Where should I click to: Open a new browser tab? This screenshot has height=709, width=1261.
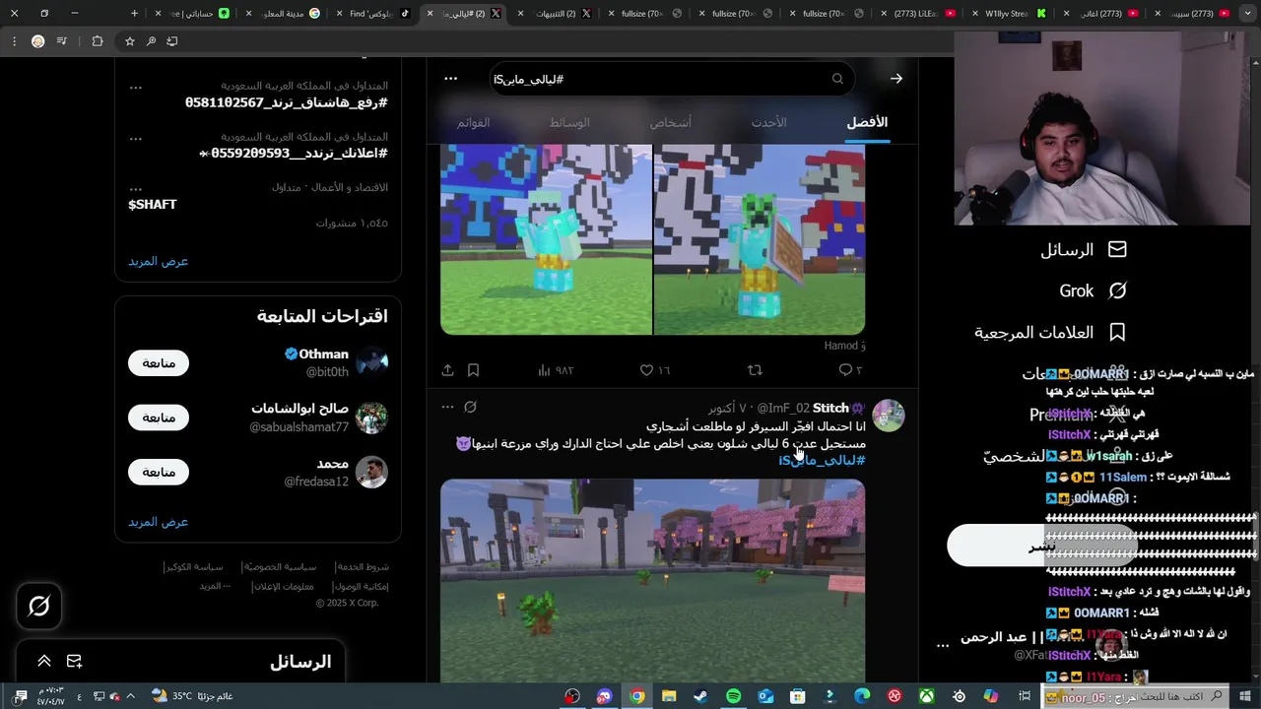(135, 14)
